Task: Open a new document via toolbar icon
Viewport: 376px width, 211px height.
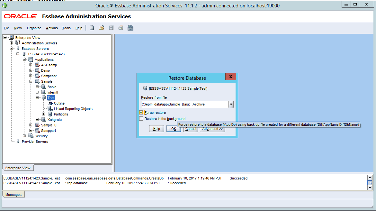Action: [x=92, y=28]
